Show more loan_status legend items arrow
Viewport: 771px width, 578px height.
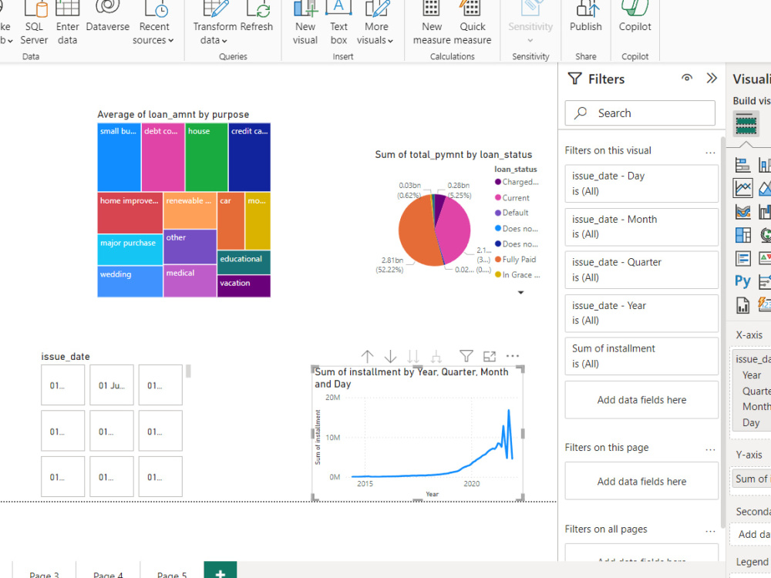click(x=520, y=293)
